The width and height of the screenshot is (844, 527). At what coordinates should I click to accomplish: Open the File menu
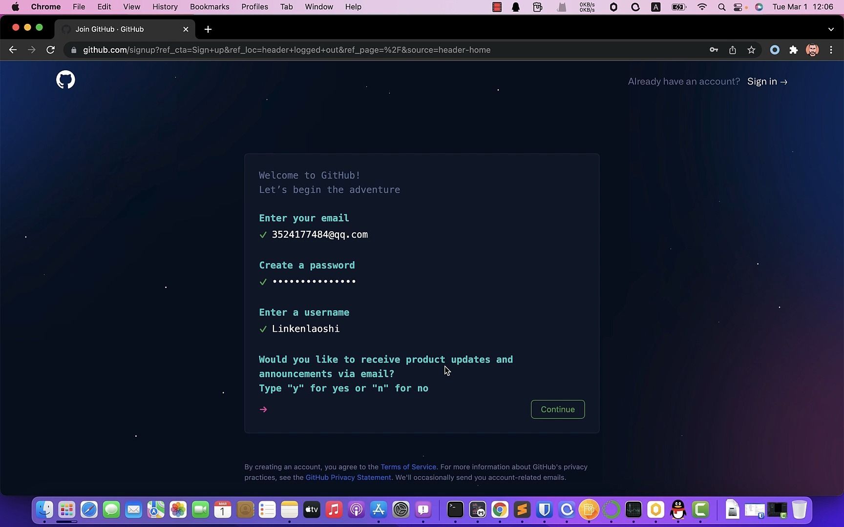[79, 7]
